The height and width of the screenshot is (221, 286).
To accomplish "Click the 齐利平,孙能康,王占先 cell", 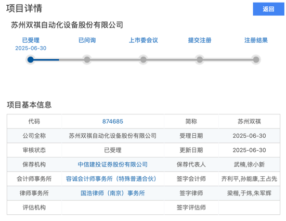I will point(249,179).
